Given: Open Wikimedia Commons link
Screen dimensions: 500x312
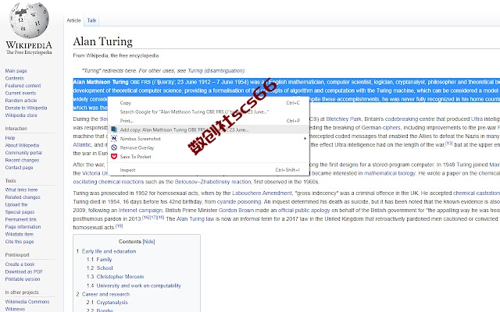Looking at the screenshot, I should (27, 302).
